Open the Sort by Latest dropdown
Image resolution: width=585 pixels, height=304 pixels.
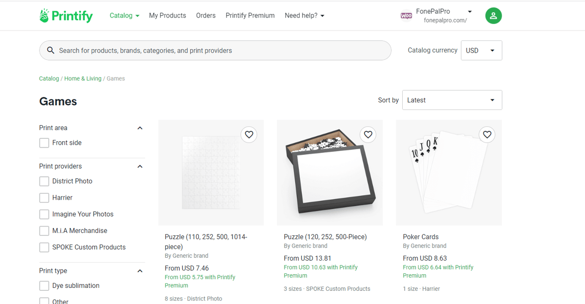(452, 100)
